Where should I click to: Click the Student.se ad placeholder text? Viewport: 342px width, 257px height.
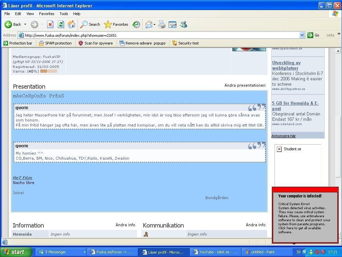pos(293,149)
